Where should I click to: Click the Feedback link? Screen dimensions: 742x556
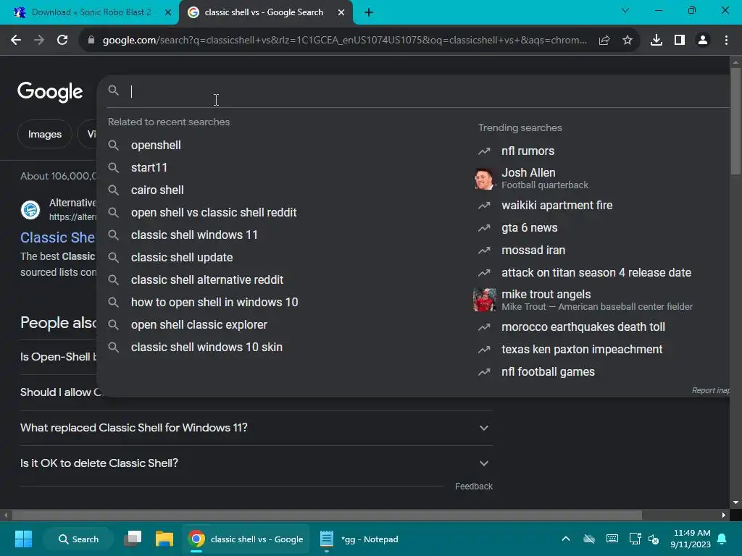pos(474,486)
